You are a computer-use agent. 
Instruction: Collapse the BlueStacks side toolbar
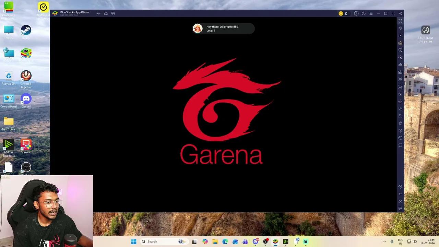pyautogui.click(x=400, y=13)
